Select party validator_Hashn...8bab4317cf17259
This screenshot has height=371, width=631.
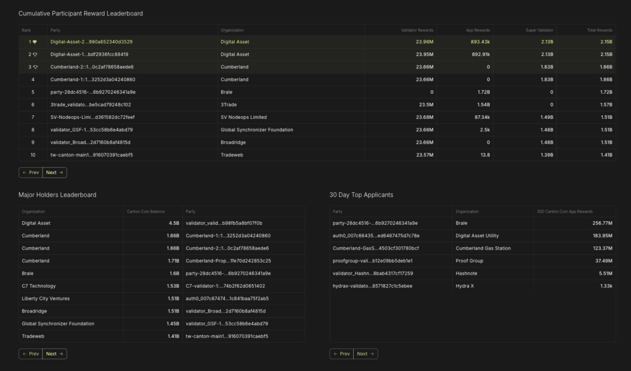pyautogui.click(x=373, y=274)
